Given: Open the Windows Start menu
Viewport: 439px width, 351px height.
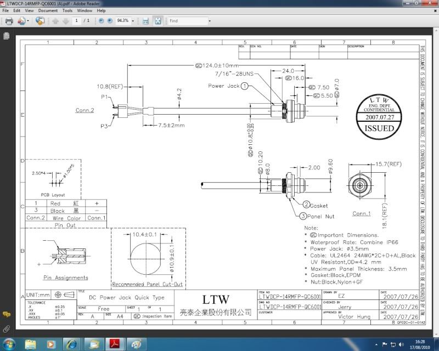Looking at the screenshot, I should click(x=8, y=344).
